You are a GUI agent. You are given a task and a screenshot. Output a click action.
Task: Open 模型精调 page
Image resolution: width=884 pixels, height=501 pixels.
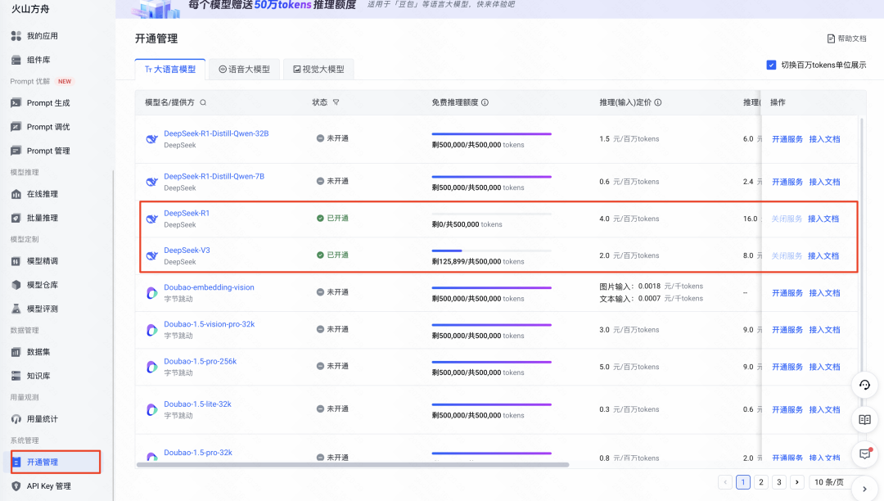(x=34, y=261)
